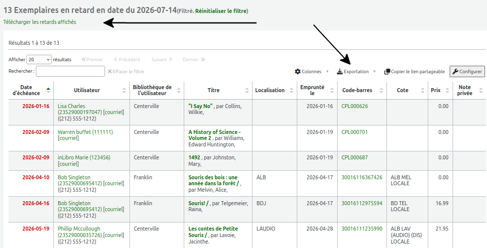Open user inLibro Marie (123456)
The height and width of the screenshot is (248, 487).
point(84,157)
